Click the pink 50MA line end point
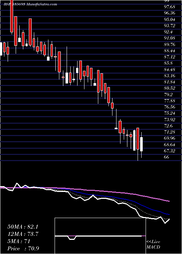This screenshot has height=254, width=182. point(169,201)
